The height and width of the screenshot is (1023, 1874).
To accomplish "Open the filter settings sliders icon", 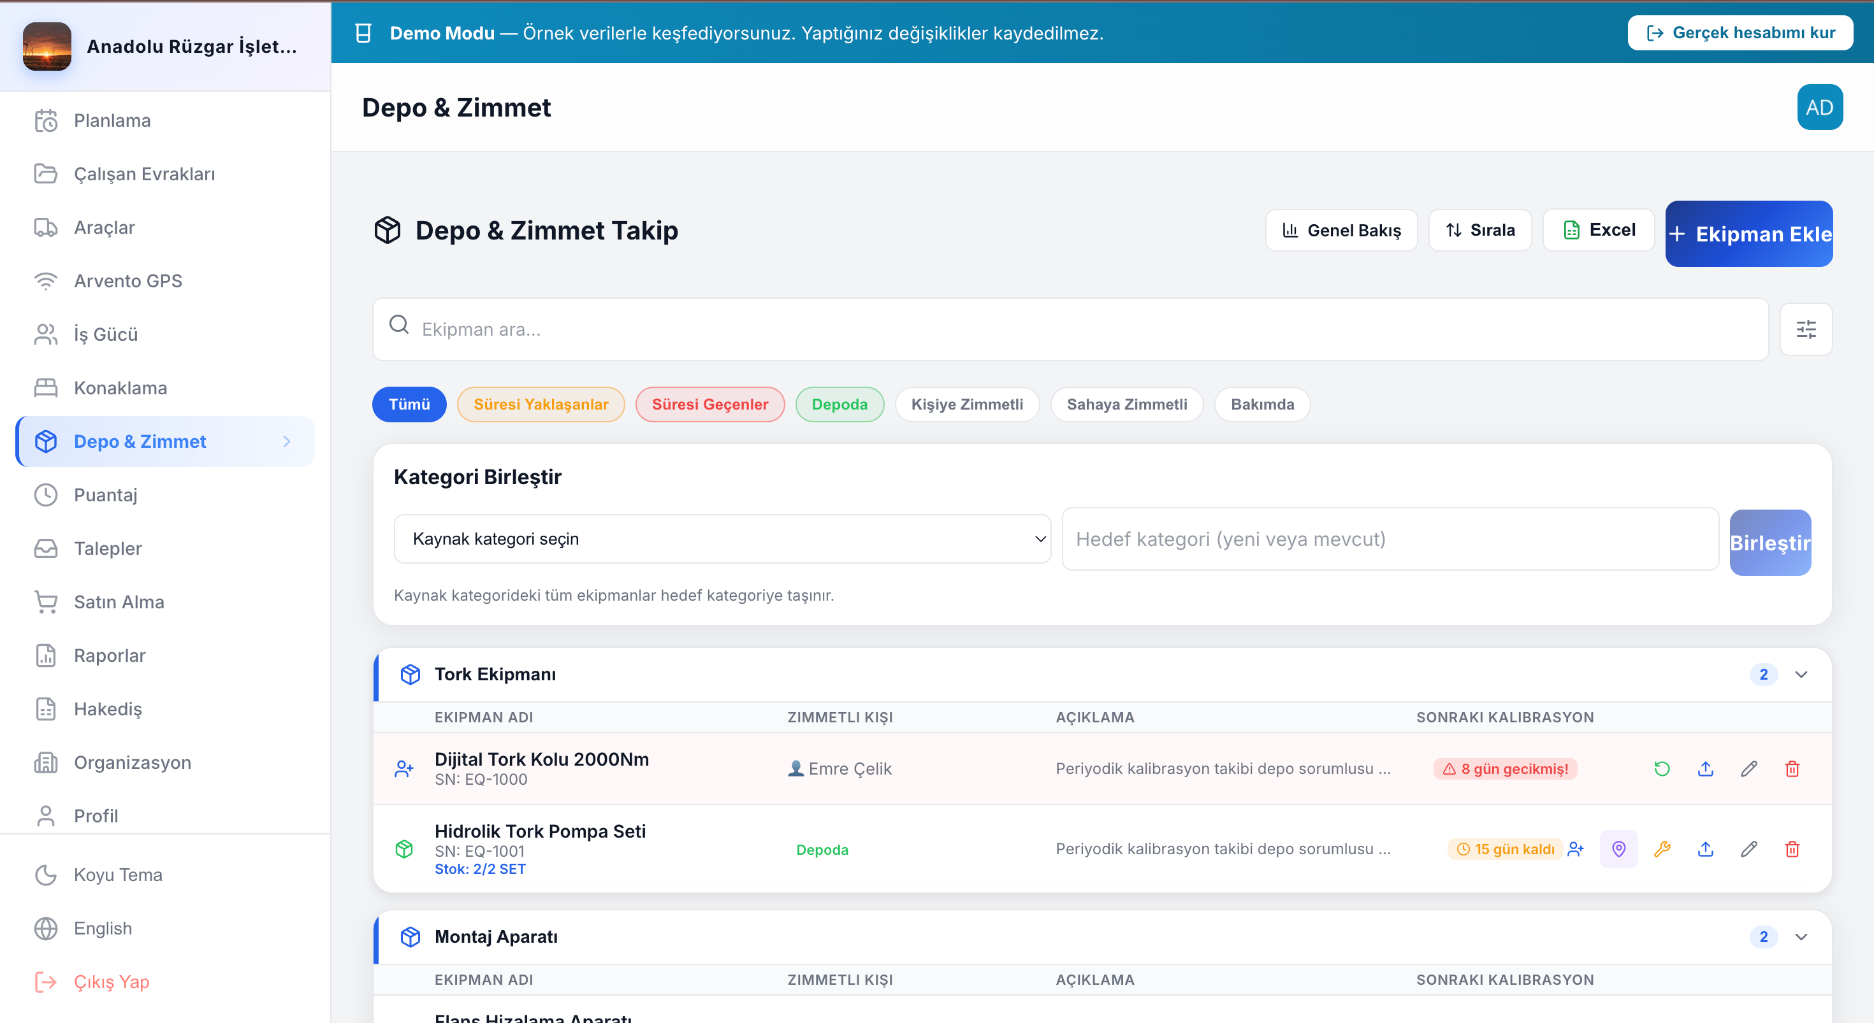I will click(x=1806, y=329).
